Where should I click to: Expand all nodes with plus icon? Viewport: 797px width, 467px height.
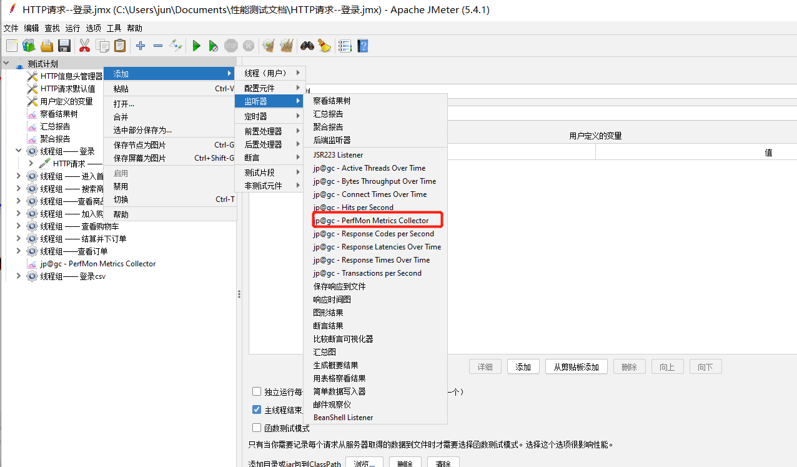click(141, 46)
